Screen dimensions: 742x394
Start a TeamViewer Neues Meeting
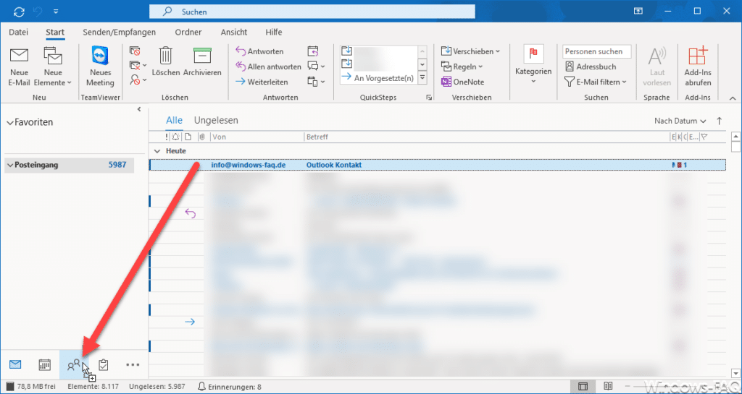pyautogui.click(x=100, y=67)
